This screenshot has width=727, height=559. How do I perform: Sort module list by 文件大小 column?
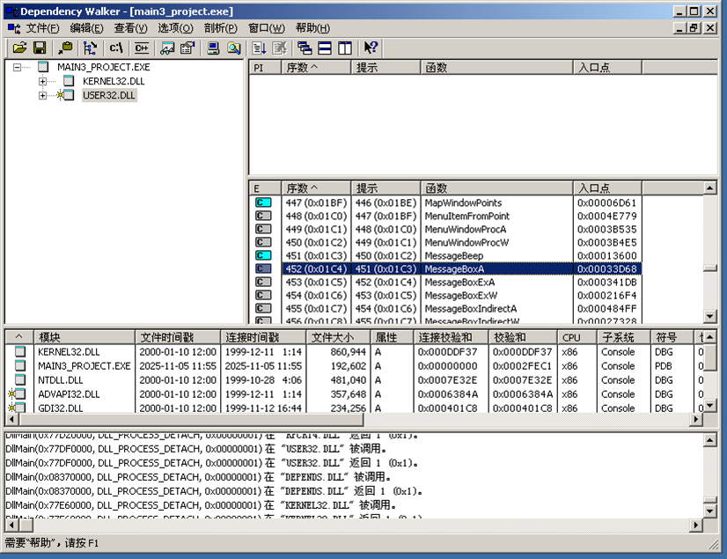point(338,337)
